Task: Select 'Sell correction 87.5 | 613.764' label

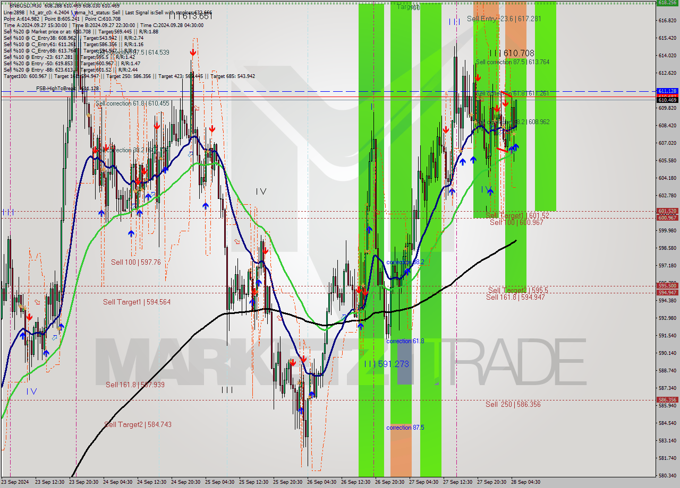Action: [513, 62]
